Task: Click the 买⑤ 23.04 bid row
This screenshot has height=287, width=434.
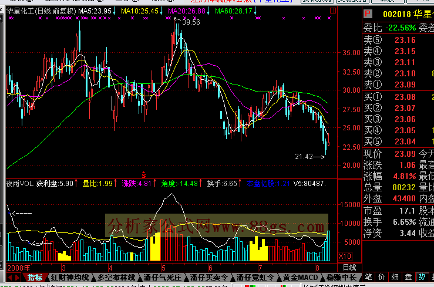Action: click(x=398, y=141)
